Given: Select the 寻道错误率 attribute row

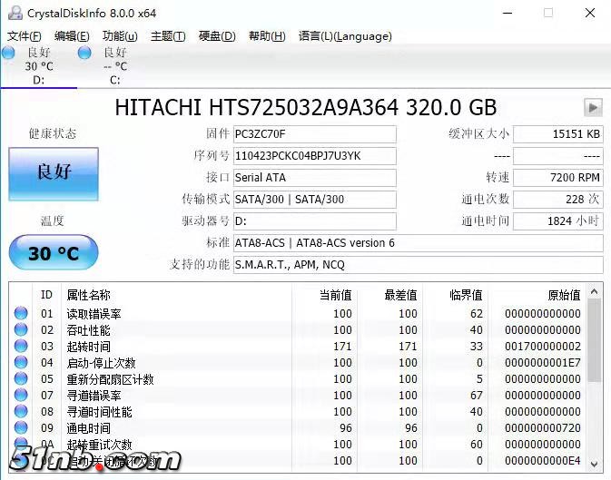Looking at the screenshot, I should coord(298,396).
